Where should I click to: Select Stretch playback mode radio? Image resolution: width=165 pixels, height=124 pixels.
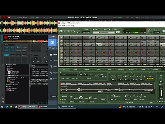[x=61, y=99]
